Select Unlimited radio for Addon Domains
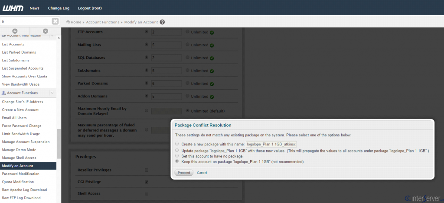The image size is (444, 203). point(187,96)
